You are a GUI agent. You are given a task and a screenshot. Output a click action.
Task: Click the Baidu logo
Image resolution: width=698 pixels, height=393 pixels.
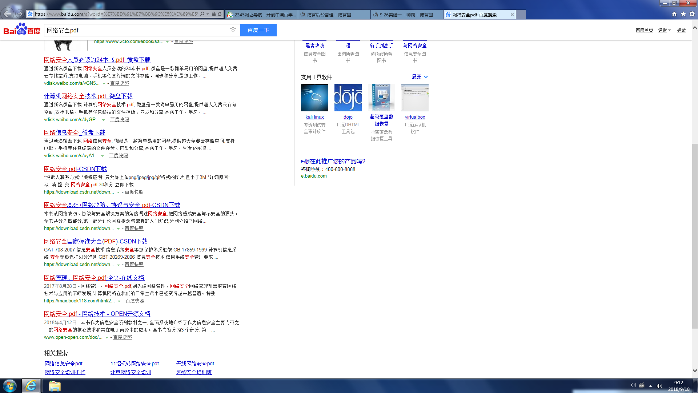click(x=22, y=29)
